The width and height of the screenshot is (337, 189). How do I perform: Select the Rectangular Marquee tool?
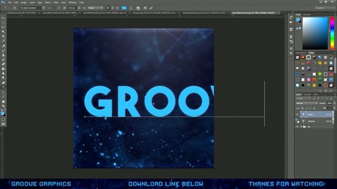tap(3, 23)
